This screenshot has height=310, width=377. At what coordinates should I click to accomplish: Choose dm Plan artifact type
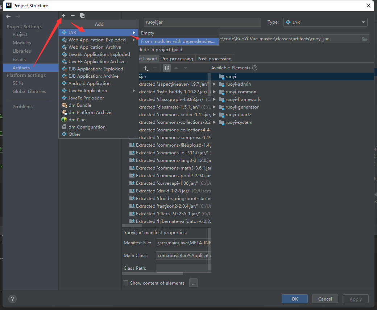pos(99,120)
